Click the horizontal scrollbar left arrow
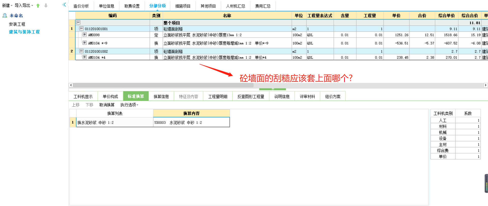 pos(71,85)
